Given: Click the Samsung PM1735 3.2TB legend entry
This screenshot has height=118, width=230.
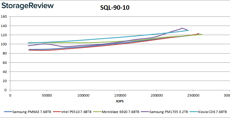Looking at the screenshot, I should click(x=164, y=112).
